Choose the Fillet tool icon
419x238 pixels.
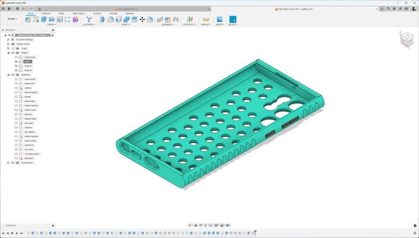(111, 19)
